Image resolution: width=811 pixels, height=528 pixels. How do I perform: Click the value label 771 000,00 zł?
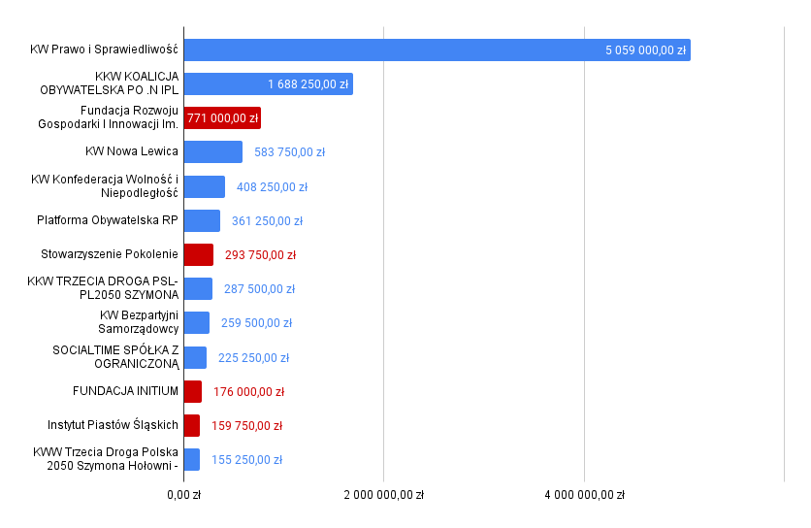point(222,118)
